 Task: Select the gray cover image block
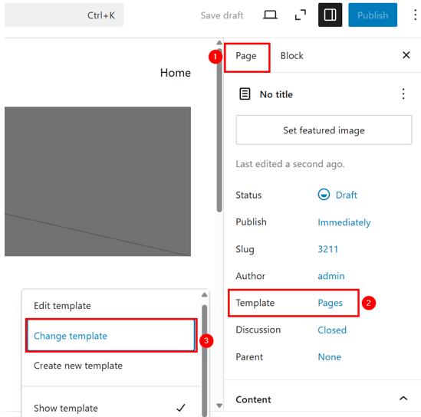(97, 181)
